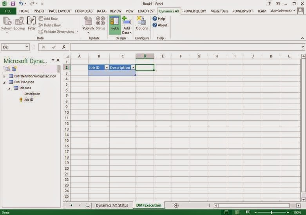Open the Job ID column filter dropdown

tap(107, 68)
